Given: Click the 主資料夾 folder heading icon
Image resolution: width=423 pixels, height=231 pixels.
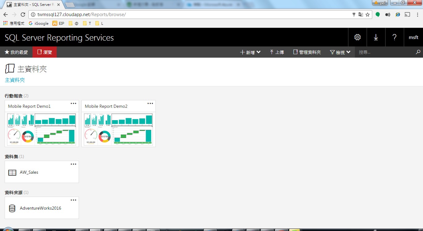Looking at the screenshot, I should coord(10,68).
